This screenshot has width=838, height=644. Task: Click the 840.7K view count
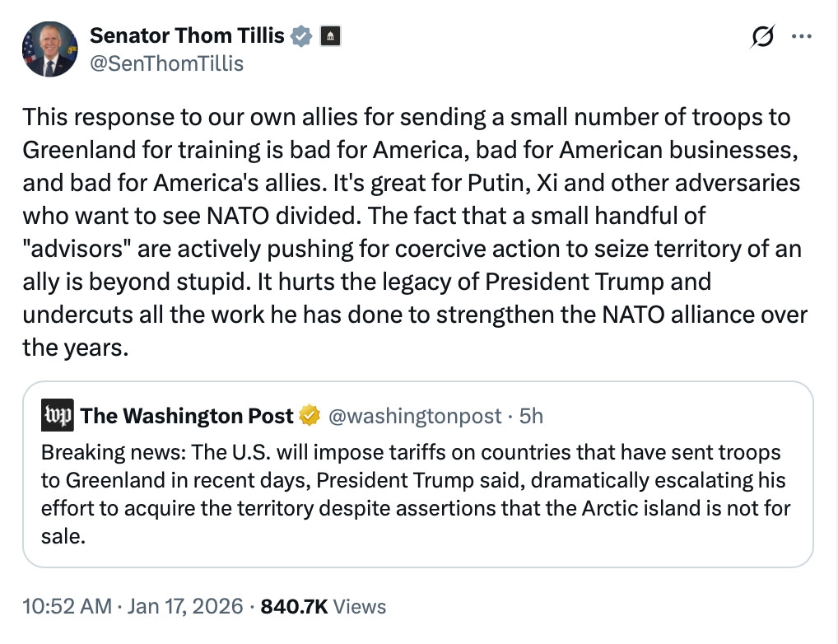point(294,607)
